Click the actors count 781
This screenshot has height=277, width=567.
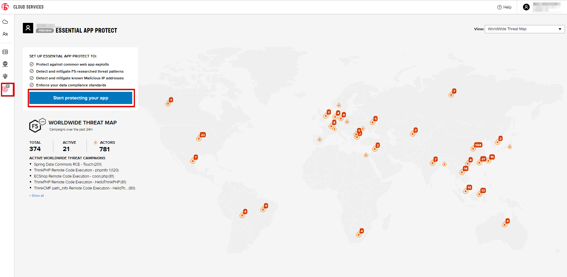point(105,149)
